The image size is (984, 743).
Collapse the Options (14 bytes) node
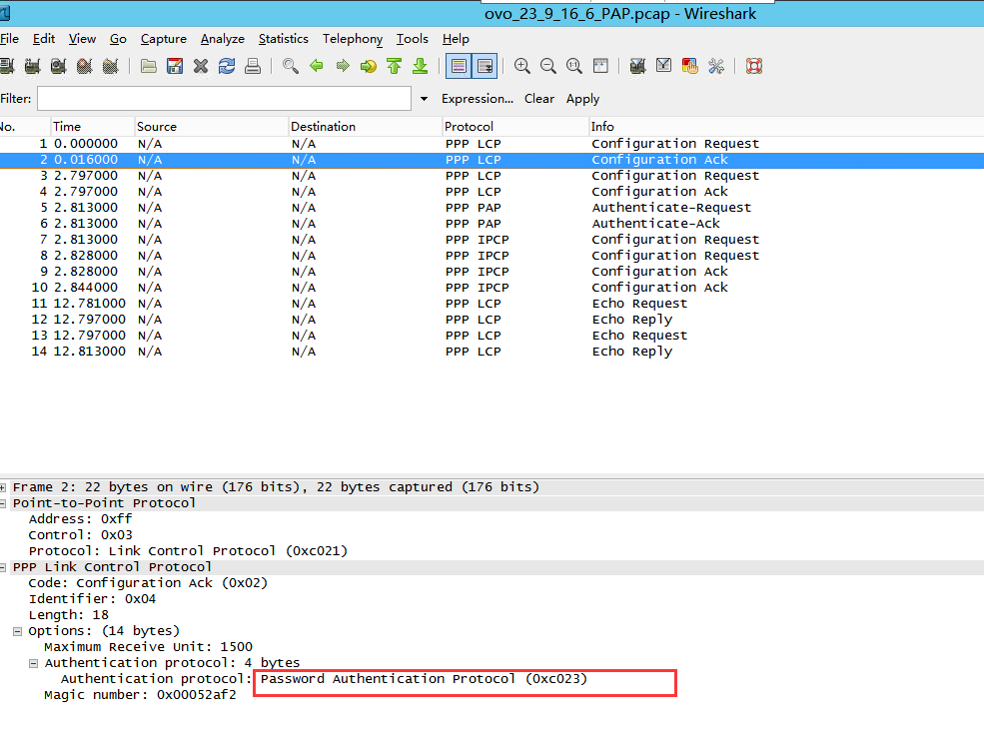[18, 631]
